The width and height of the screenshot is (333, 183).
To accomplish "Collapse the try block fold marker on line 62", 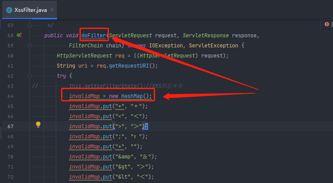I will click(29, 76).
